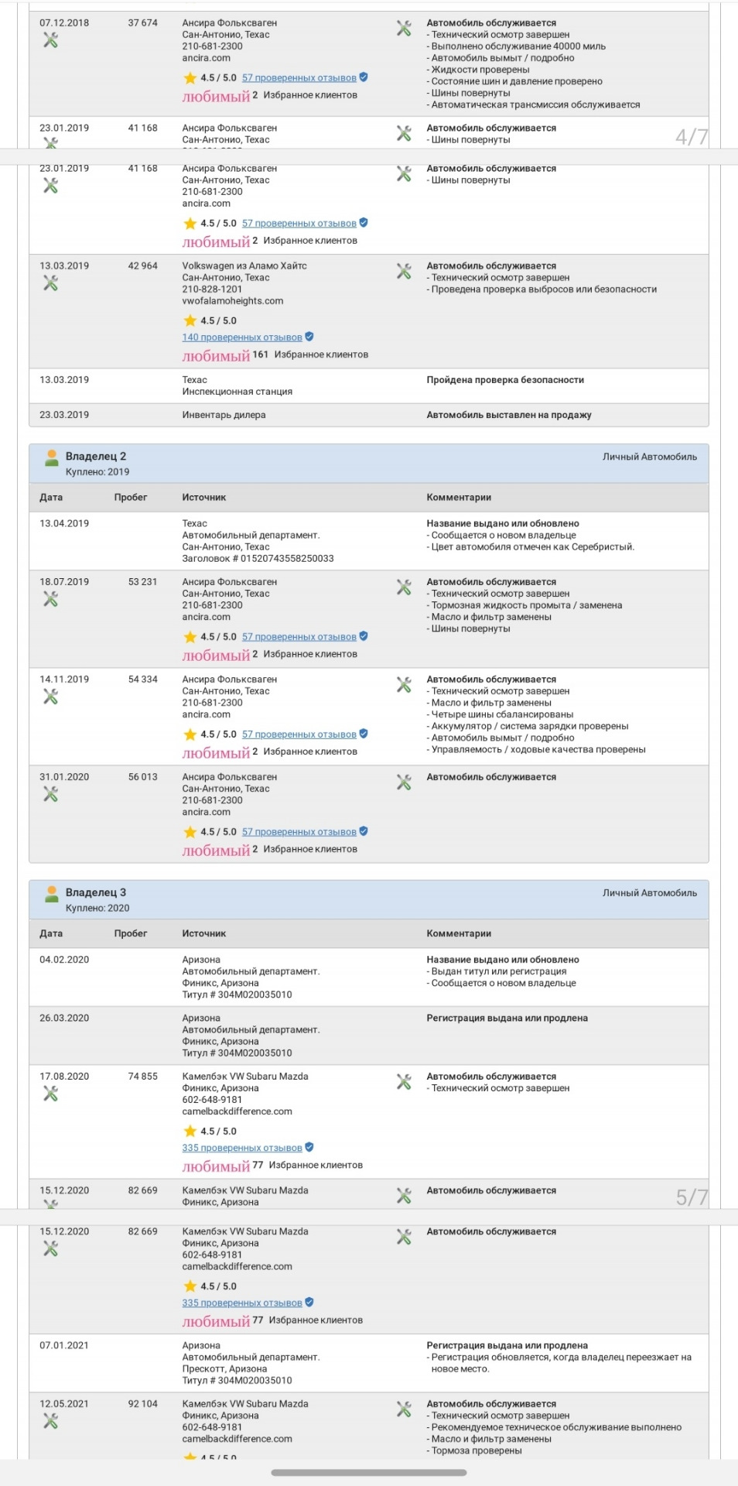Click the Владелец 2 heading
This screenshot has height=1486, width=738.
point(96,457)
